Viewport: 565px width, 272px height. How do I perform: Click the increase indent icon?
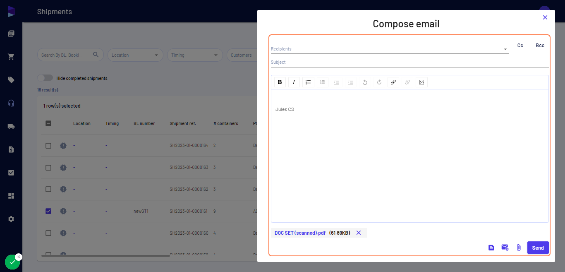click(x=337, y=82)
